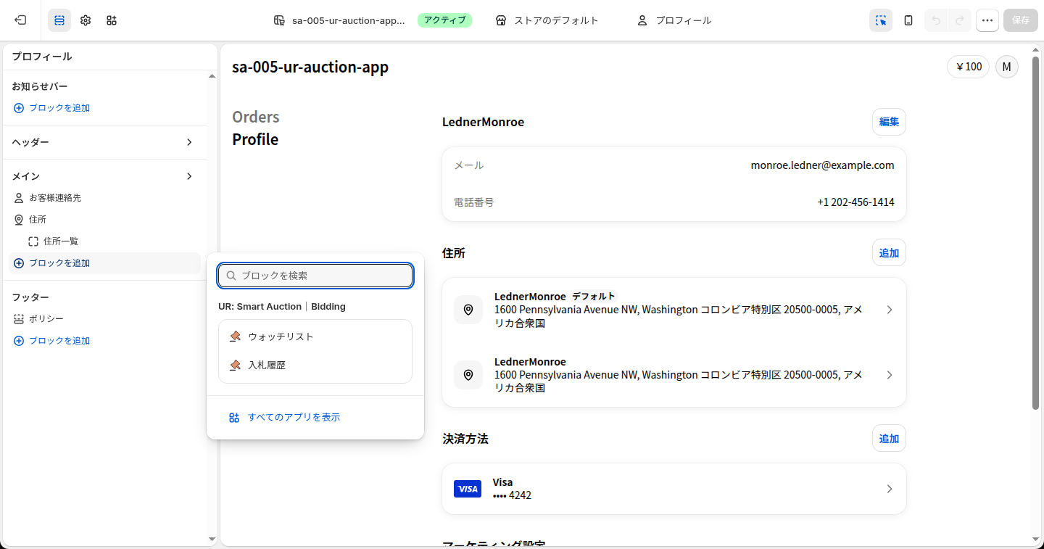The width and height of the screenshot is (1044, 549).
Task: Click the exit editor icon
Action: (x=20, y=20)
